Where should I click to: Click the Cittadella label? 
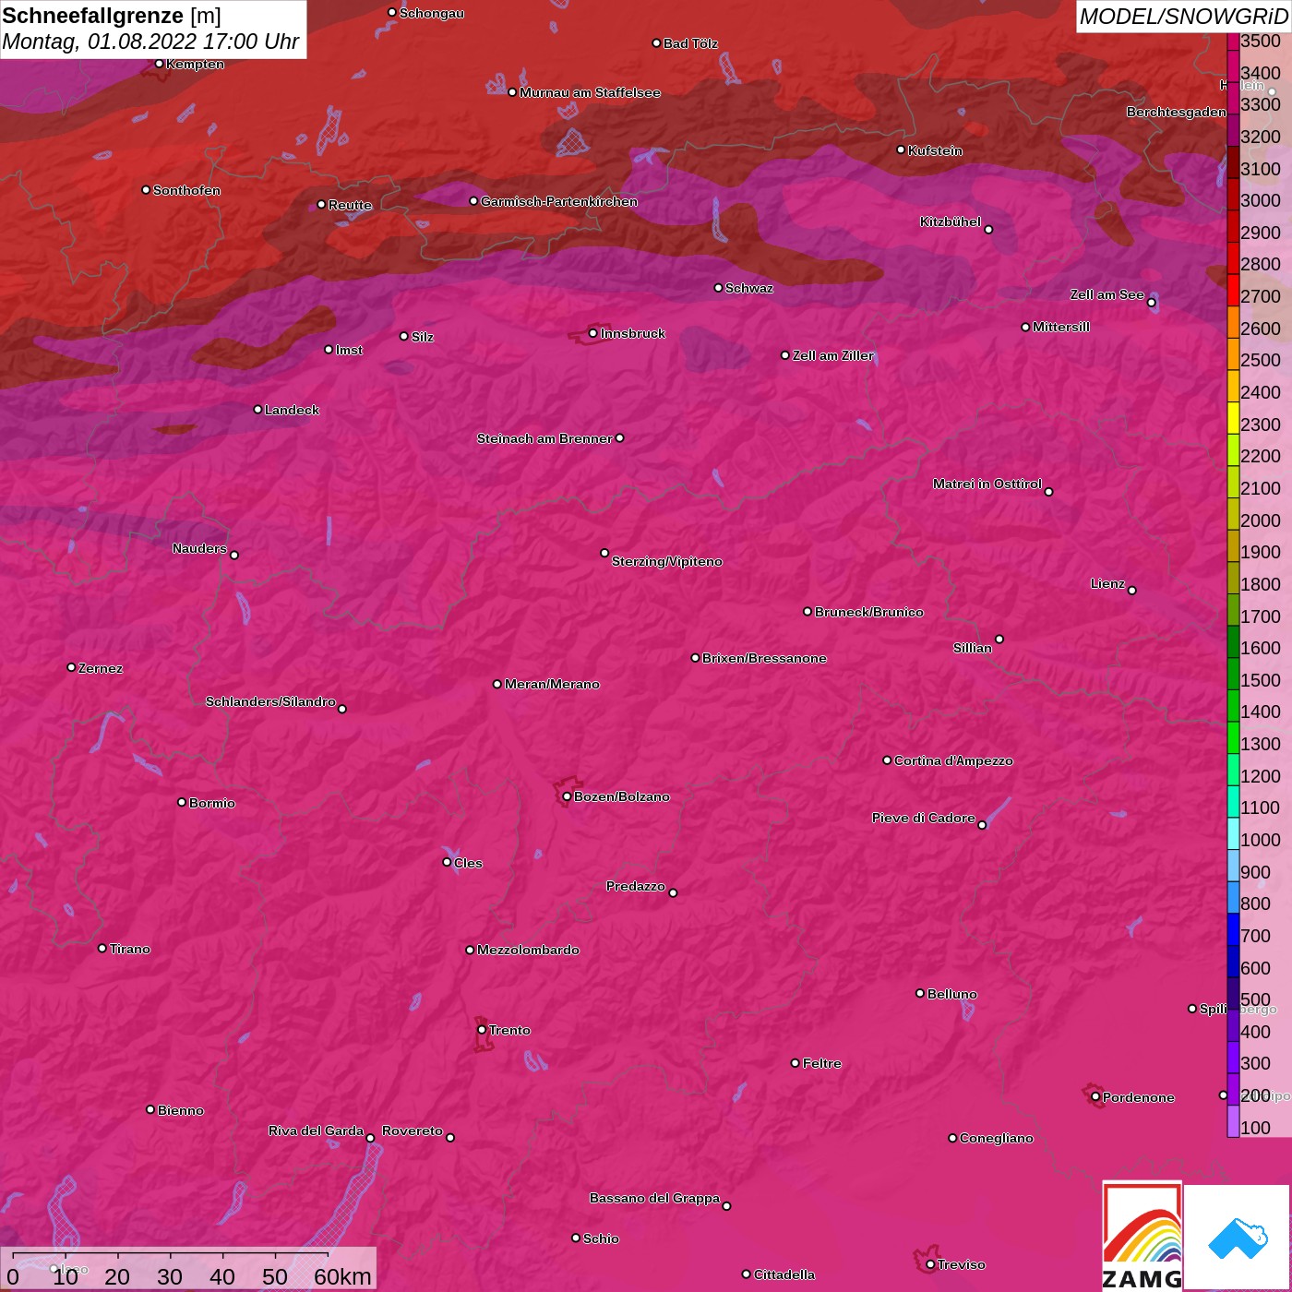click(x=784, y=1274)
